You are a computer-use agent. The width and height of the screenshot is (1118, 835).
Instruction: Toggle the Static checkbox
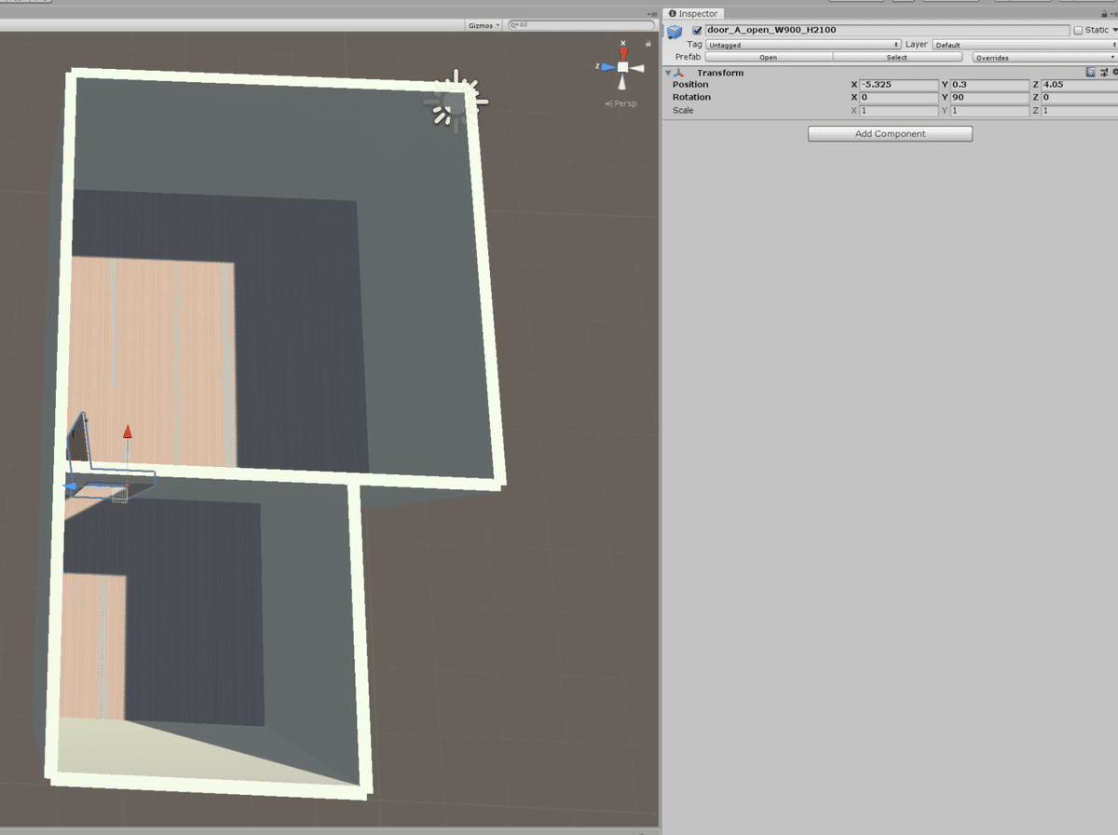click(x=1078, y=30)
